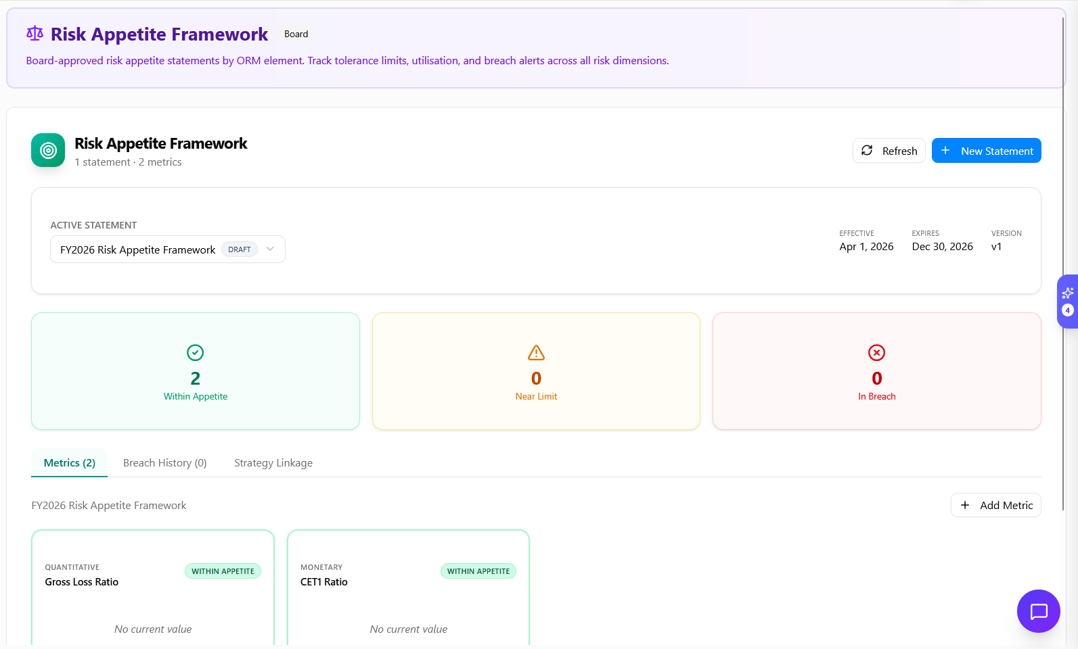The width and height of the screenshot is (1078, 649).
Task: Expand the active statement dropdown chevron
Action: (x=270, y=249)
